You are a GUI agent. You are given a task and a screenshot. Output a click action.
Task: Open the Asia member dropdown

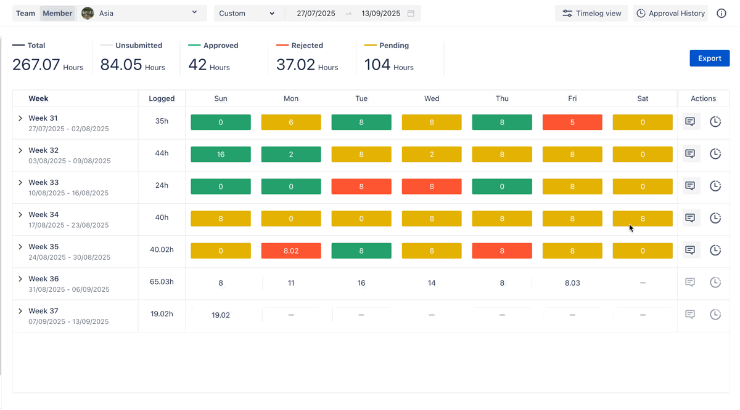click(x=142, y=14)
